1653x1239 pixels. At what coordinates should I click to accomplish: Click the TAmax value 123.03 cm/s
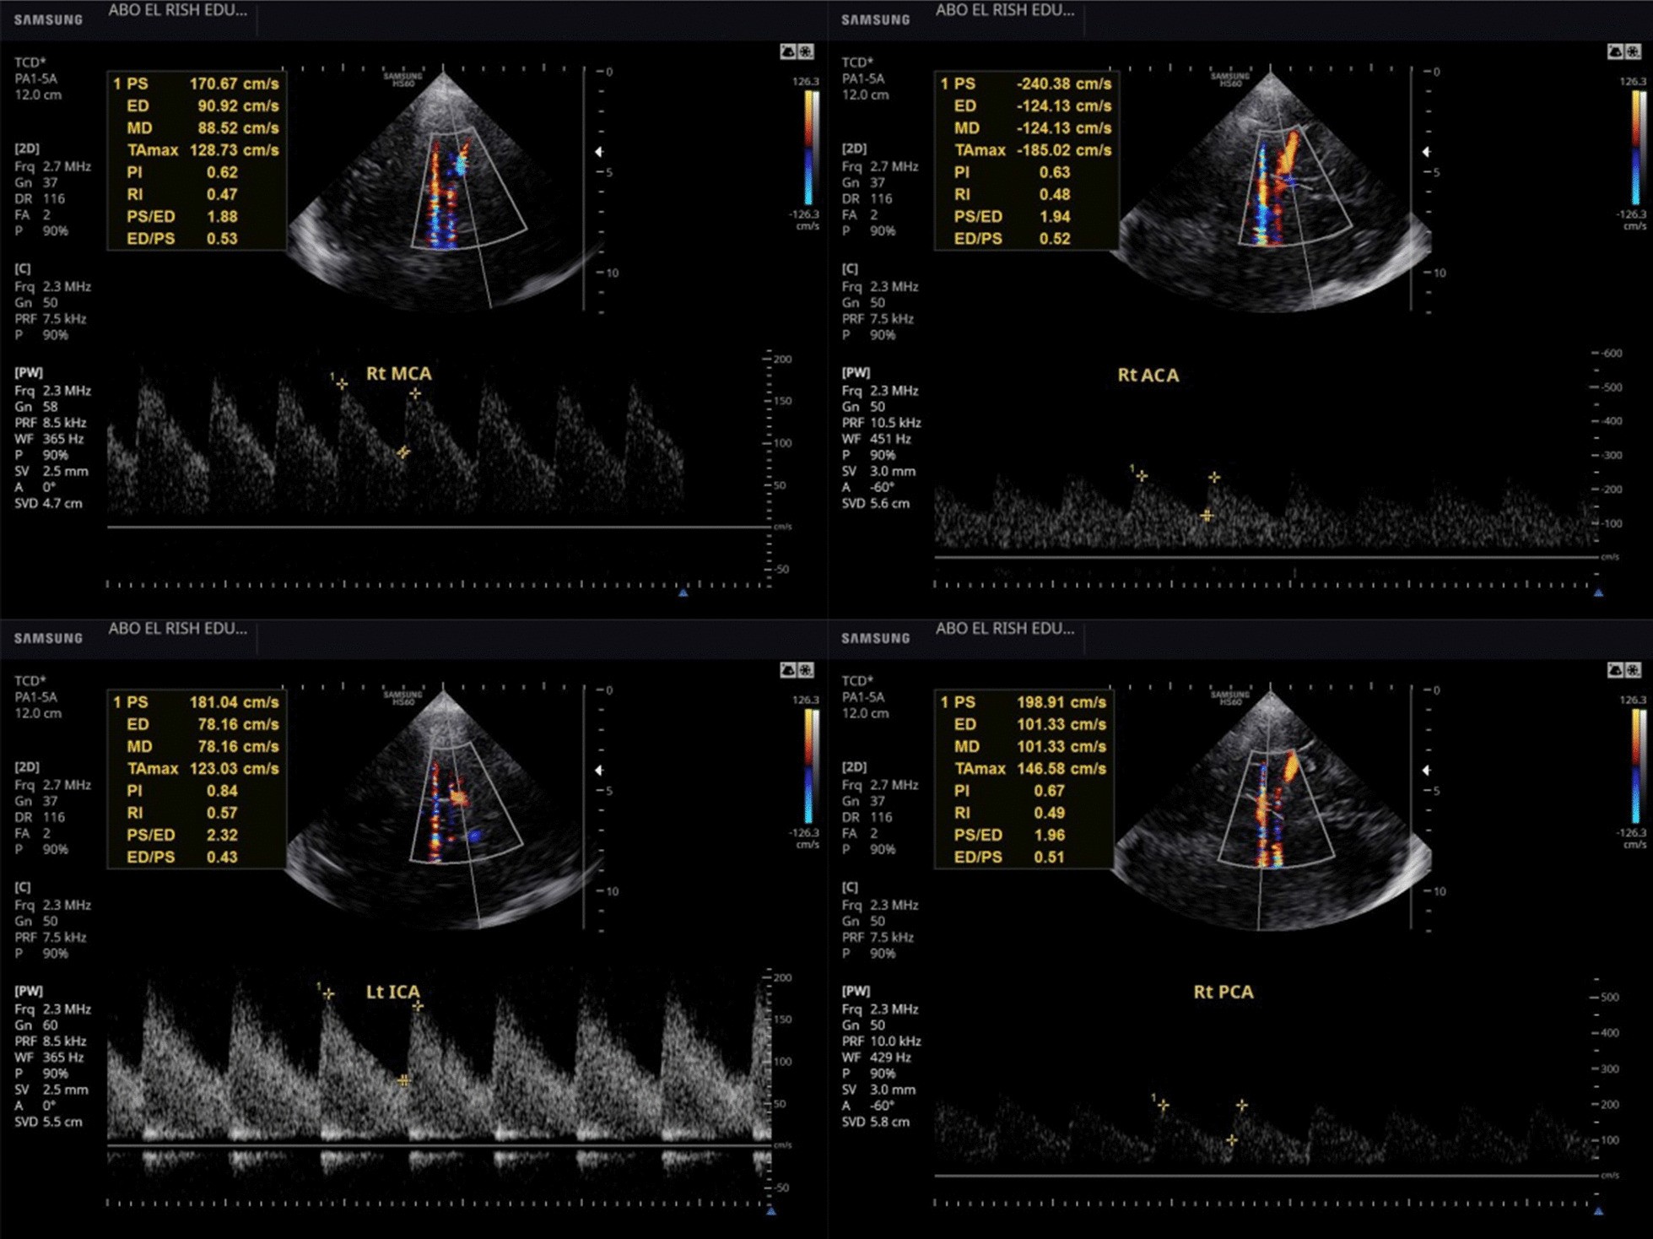pos(234,769)
